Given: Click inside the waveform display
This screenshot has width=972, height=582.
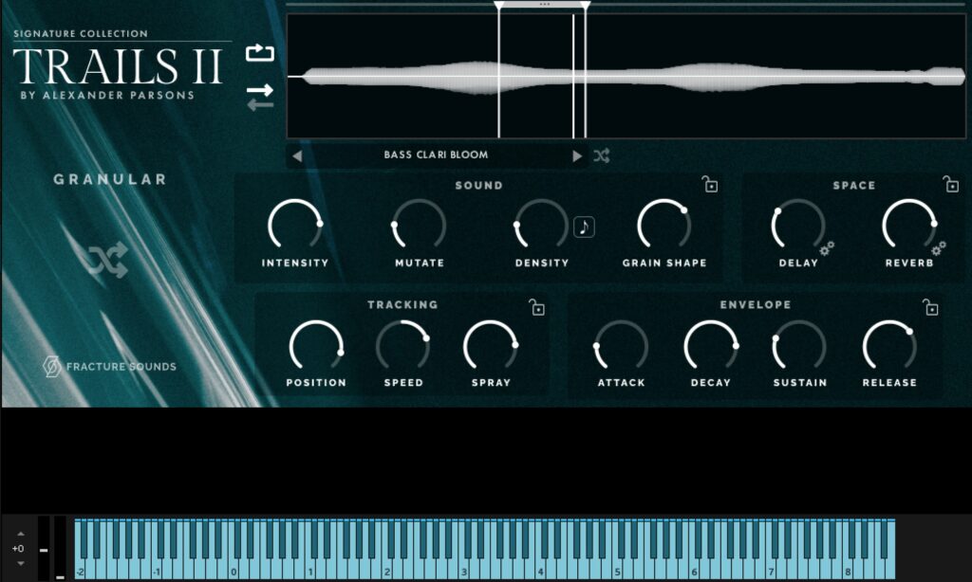Looking at the screenshot, I should tap(626, 76).
